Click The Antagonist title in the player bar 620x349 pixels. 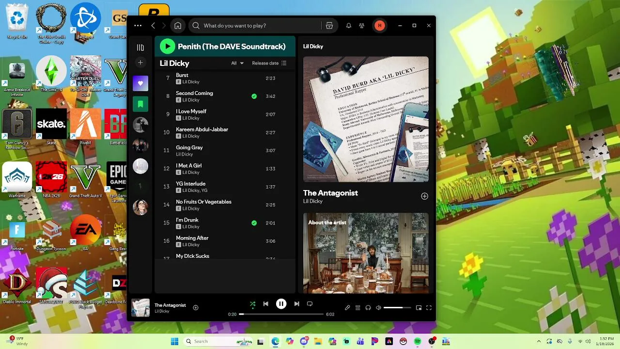[170, 305]
